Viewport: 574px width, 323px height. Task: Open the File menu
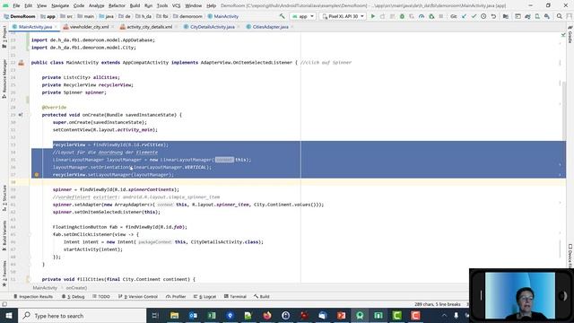pos(16,5)
